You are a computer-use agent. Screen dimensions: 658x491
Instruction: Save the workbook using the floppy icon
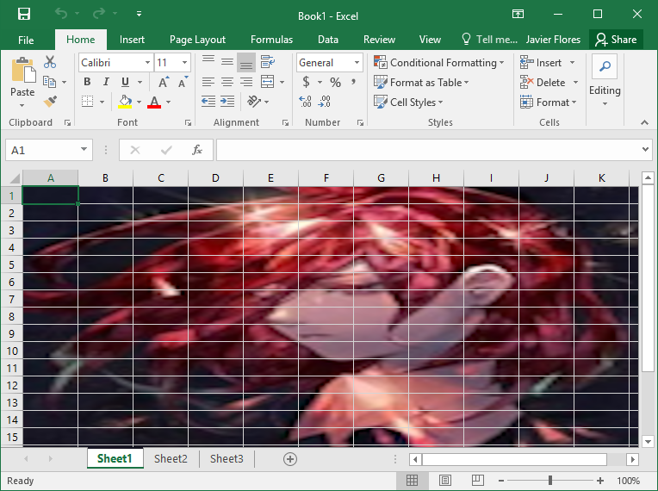(23, 15)
